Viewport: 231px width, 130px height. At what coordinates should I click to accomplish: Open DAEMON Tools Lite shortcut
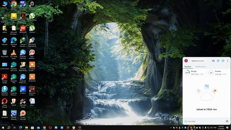5,91
